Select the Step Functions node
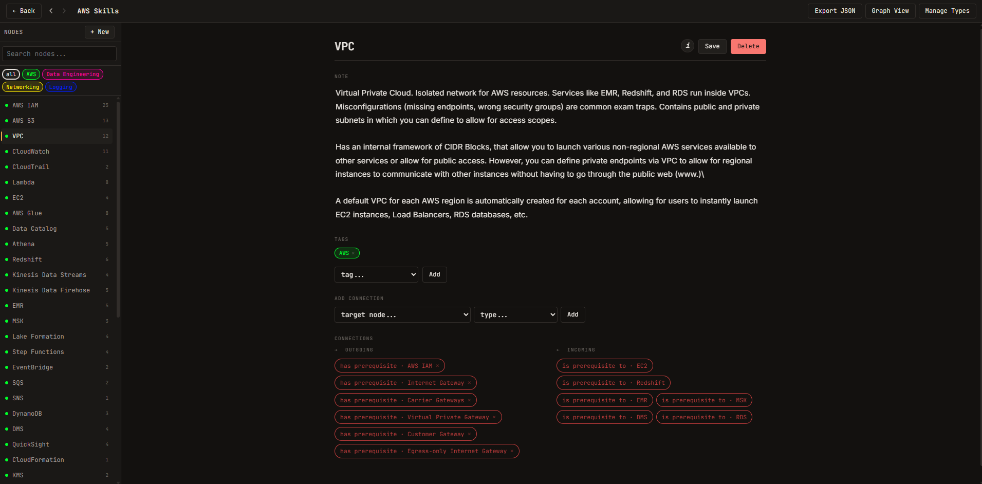This screenshot has width=982, height=484. click(57, 352)
